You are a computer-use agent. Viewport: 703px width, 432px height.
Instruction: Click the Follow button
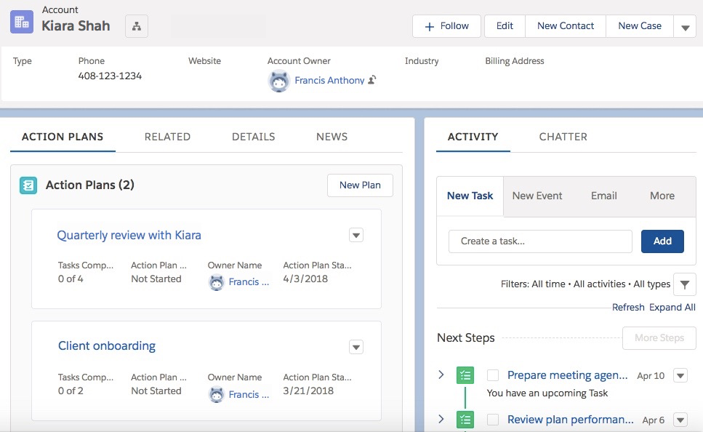click(x=446, y=26)
